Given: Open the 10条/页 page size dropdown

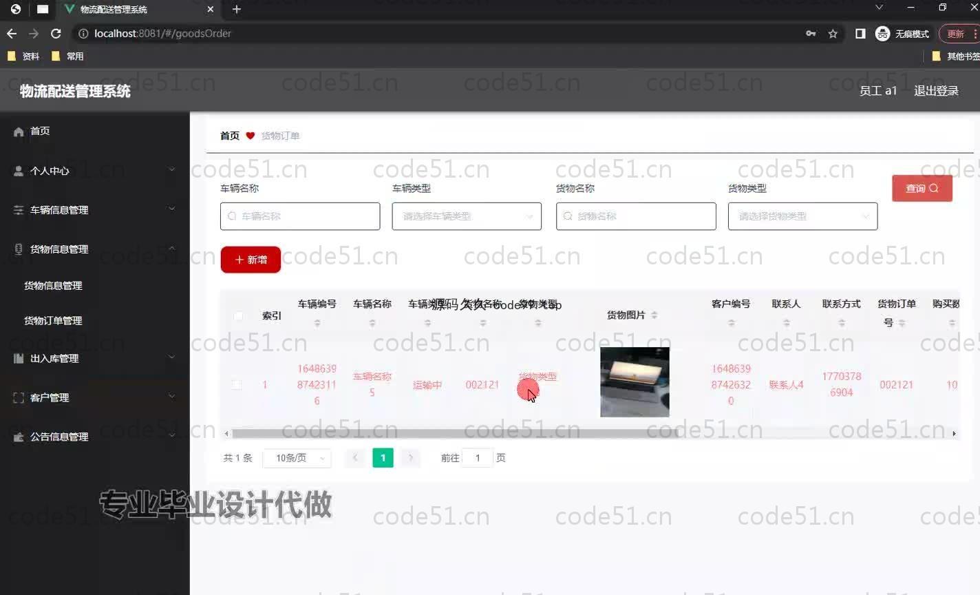Looking at the screenshot, I should (x=297, y=458).
